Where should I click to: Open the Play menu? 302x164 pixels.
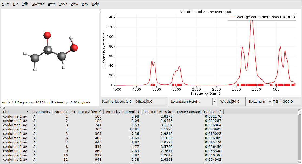(85, 4)
